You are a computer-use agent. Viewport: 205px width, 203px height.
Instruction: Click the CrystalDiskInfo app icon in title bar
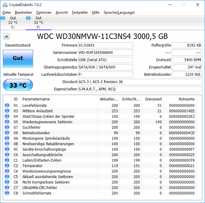coord(5,5)
